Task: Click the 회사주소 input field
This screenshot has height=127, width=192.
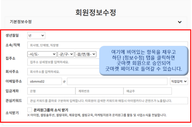Action: (64, 71)
